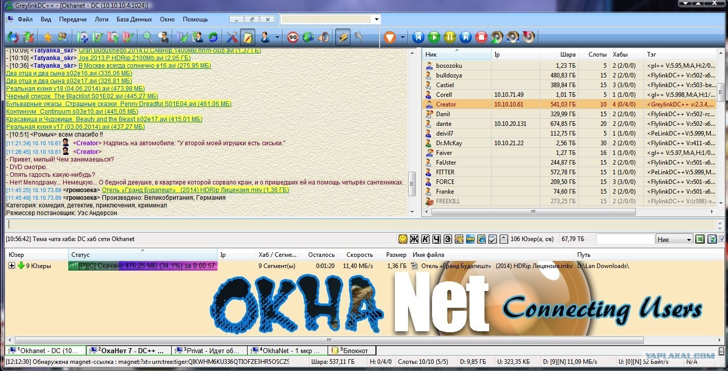Screen dimensions: 728x371
Task: Stop Winamp with the red stop button
Action: 481,37
